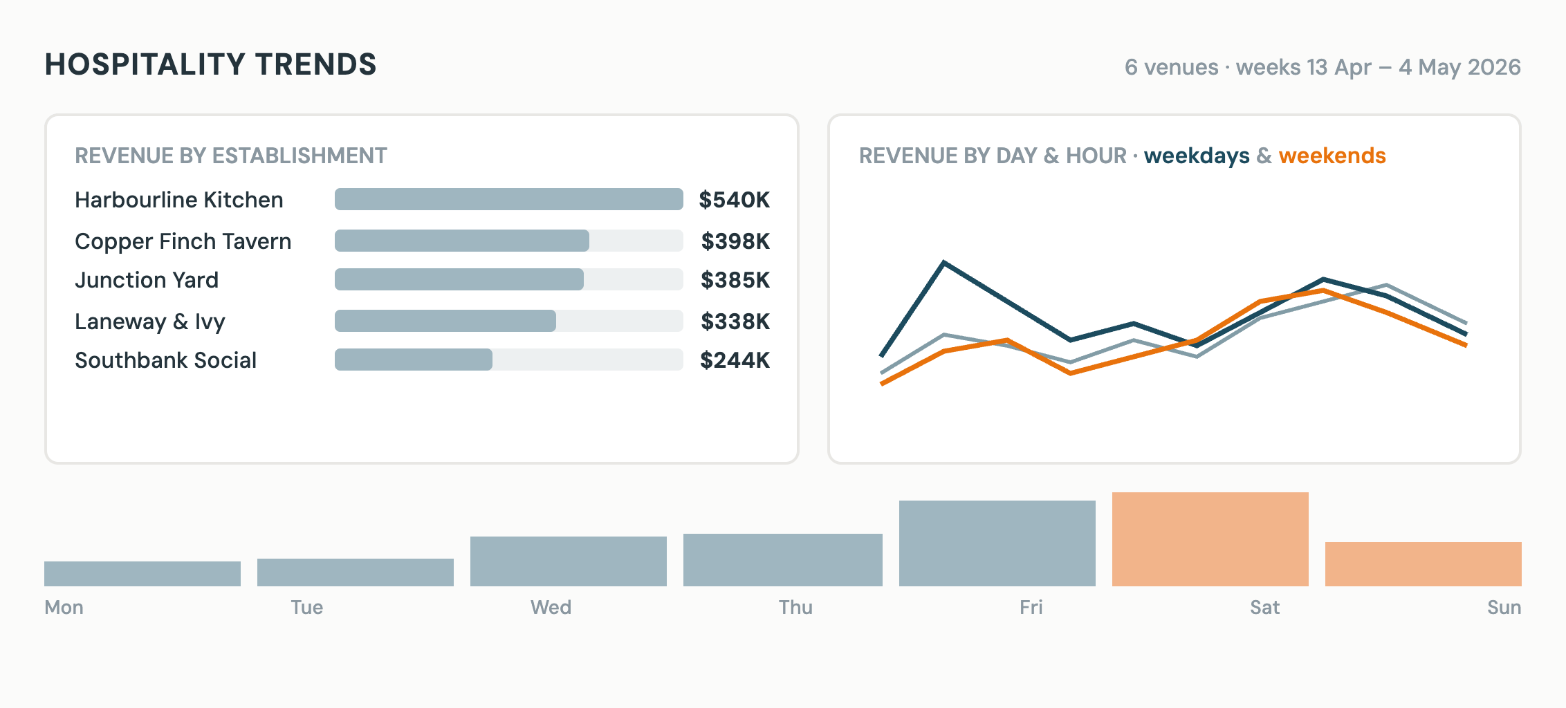Viewport: 1566px width, 708px height.
Task: Select the Laneway & Ivy label
Action: [150, 322]
